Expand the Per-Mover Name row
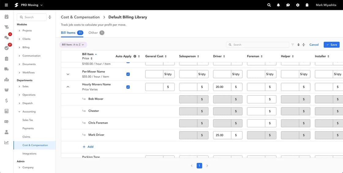The width and height of the screenshot is (343, 173). [x=68, y=74]
